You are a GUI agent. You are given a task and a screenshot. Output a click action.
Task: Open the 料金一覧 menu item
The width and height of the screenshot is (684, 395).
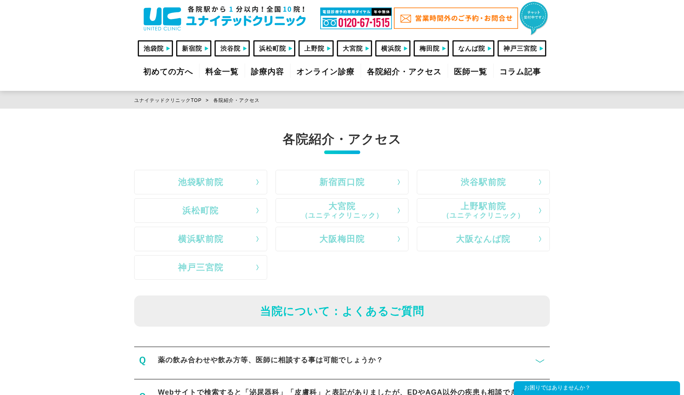[221, 71]
